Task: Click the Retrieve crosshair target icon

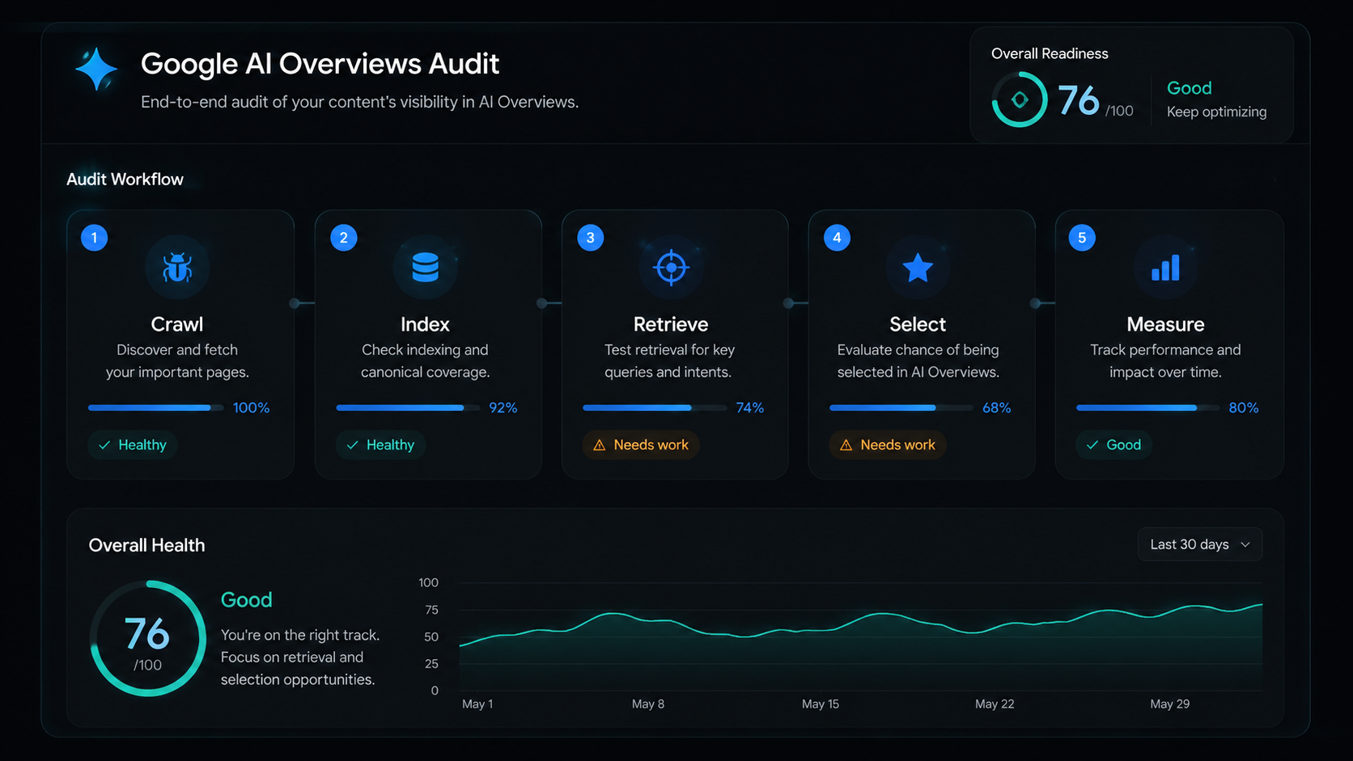Action: (671, 268)
